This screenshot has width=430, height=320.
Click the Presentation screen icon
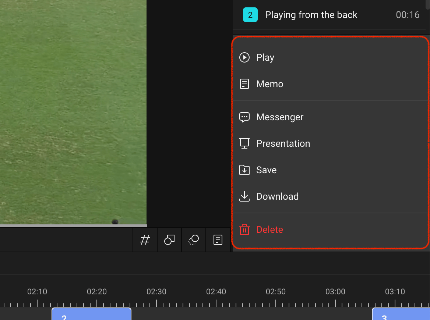(x=244, y=143)
